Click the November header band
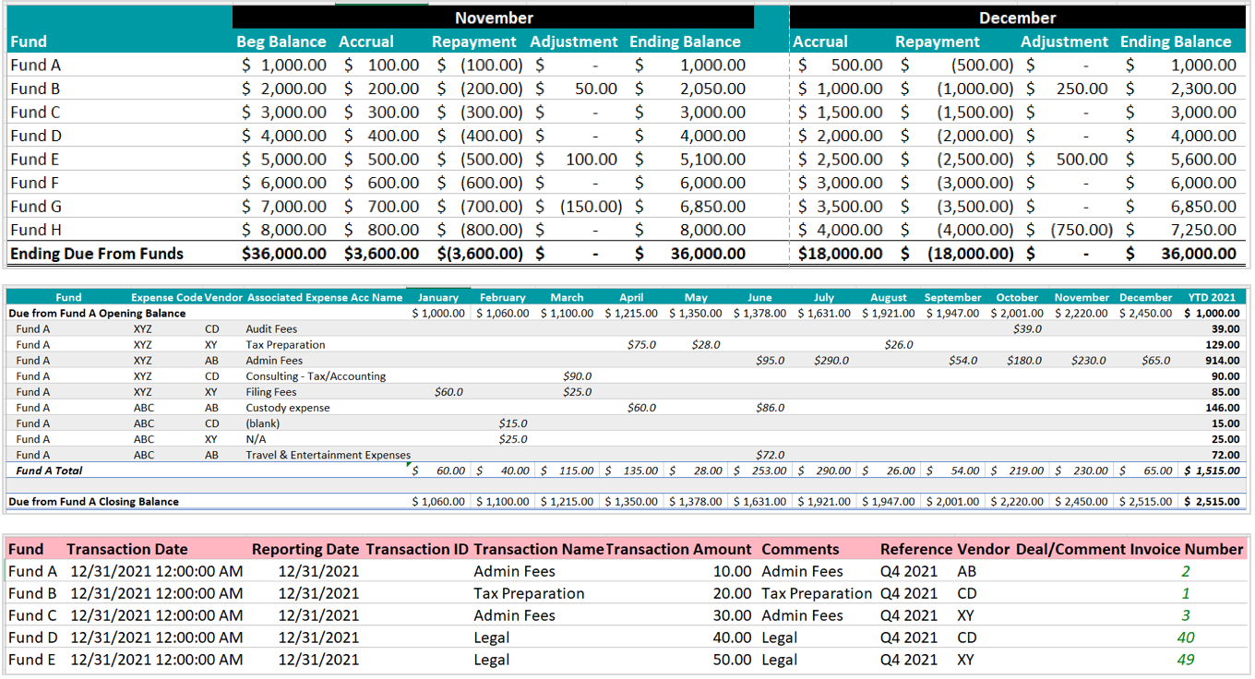Viewport: 1255px width, 679px height. pyautogui.click(x=494, y=18)
